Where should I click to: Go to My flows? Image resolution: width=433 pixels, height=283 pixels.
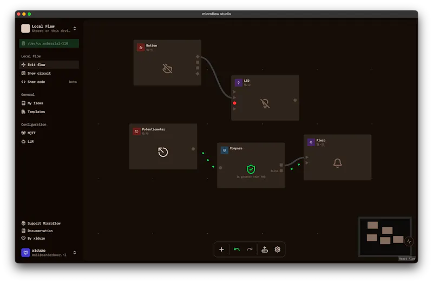point(49,103)
